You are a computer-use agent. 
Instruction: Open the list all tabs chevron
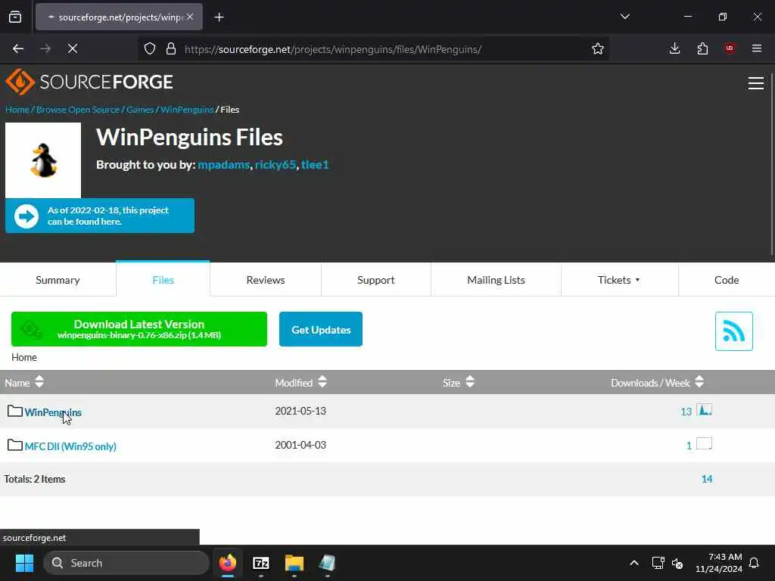pyautogui.click(x=624, y=17)
